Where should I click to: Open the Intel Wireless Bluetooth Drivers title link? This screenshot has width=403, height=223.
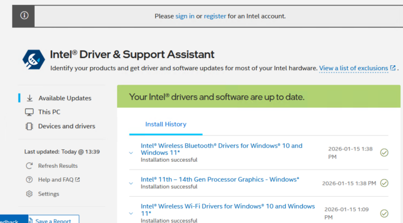(221, 149)
